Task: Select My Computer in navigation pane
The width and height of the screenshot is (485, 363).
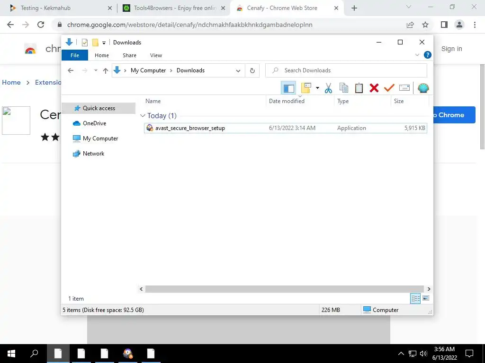Action: click(x=100, y=138)
